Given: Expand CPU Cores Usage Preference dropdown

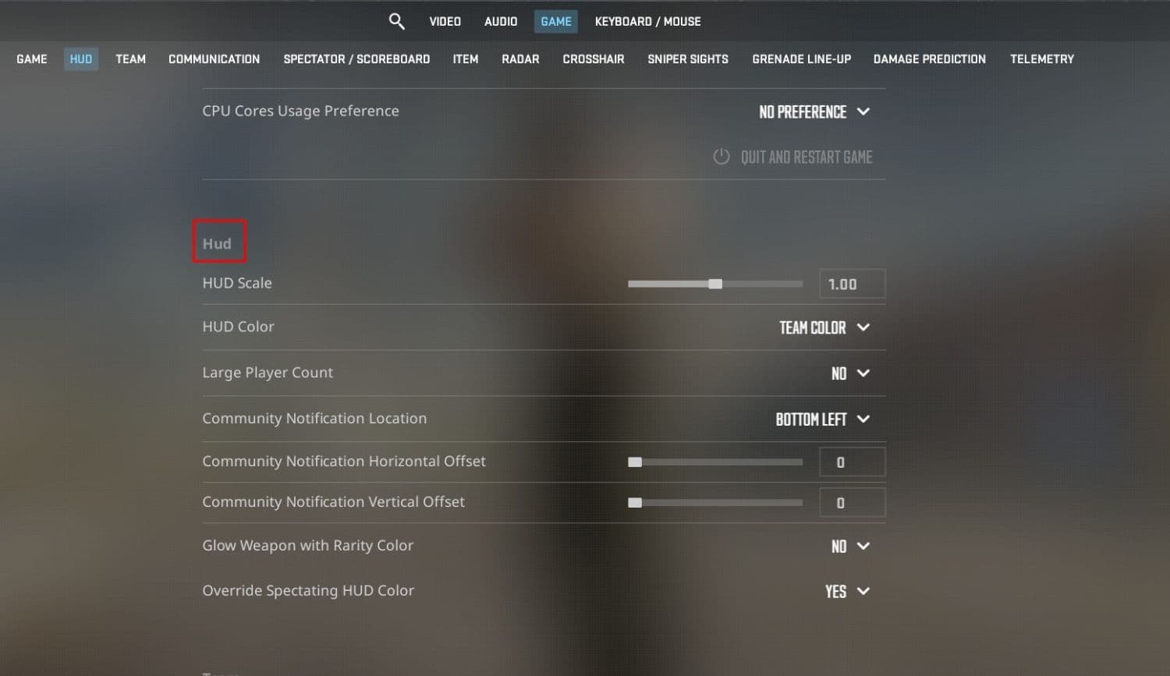Looking at the screenshot, I should tap(814, 111).
